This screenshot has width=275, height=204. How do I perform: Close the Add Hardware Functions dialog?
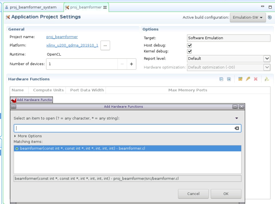tap(241, 107)
